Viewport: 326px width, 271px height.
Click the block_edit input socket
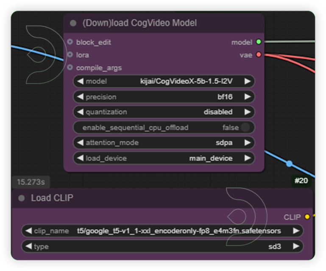(70, 42)
